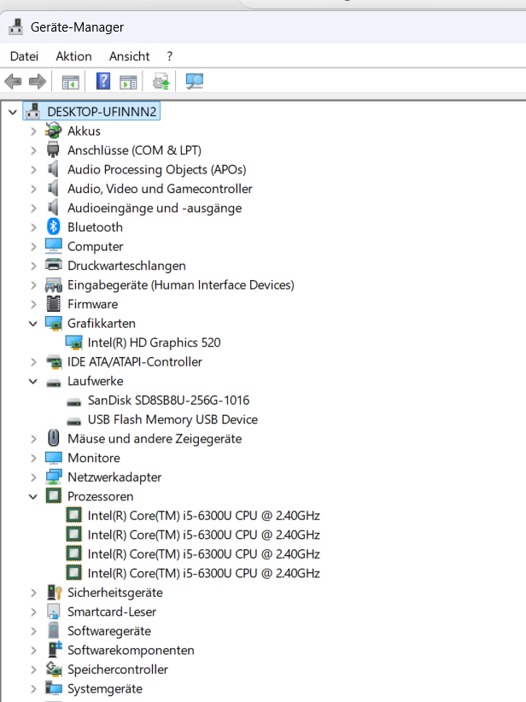Click the Softwarekomponenten icon

55,650
